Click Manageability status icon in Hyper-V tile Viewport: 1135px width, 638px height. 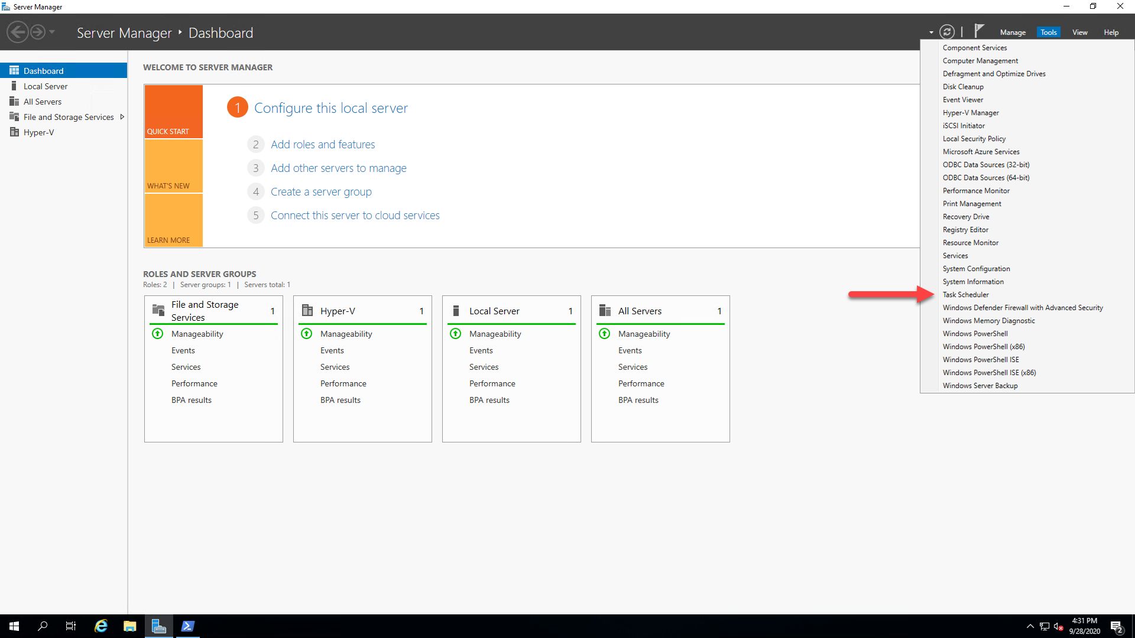(x=307, y=334)
